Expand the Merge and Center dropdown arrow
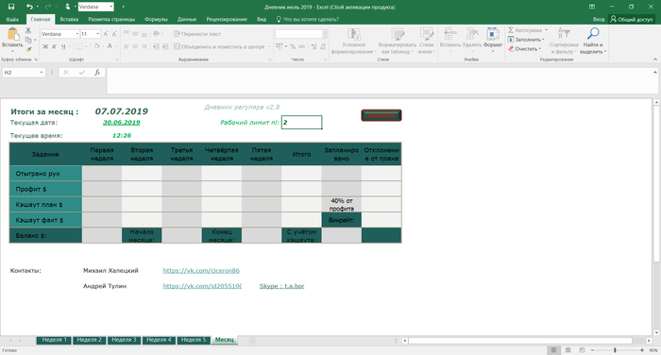Image resolution: width=661 pixels, height=355 pixels. pos(269,46)
